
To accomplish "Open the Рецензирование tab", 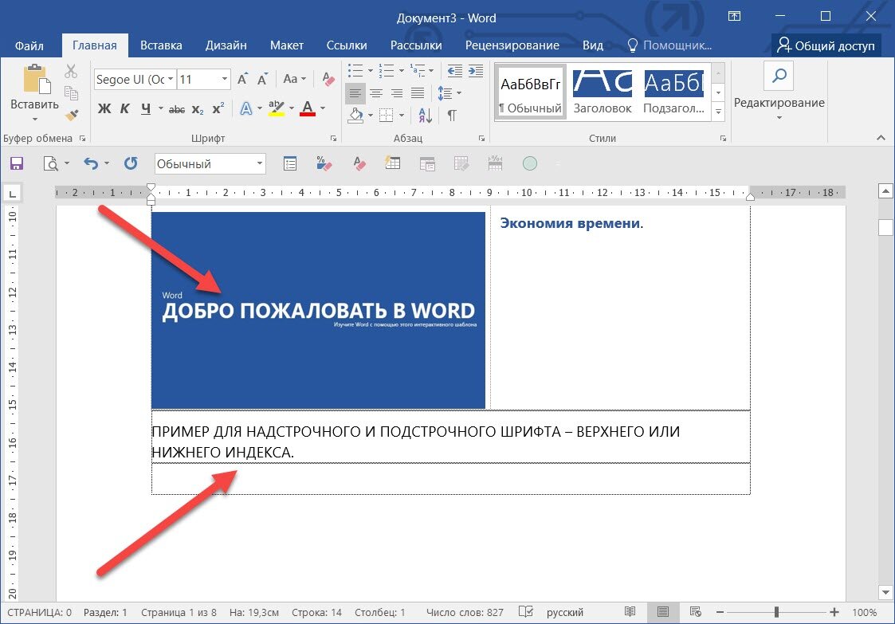I will pyautogui.click(x=512, y=45).
